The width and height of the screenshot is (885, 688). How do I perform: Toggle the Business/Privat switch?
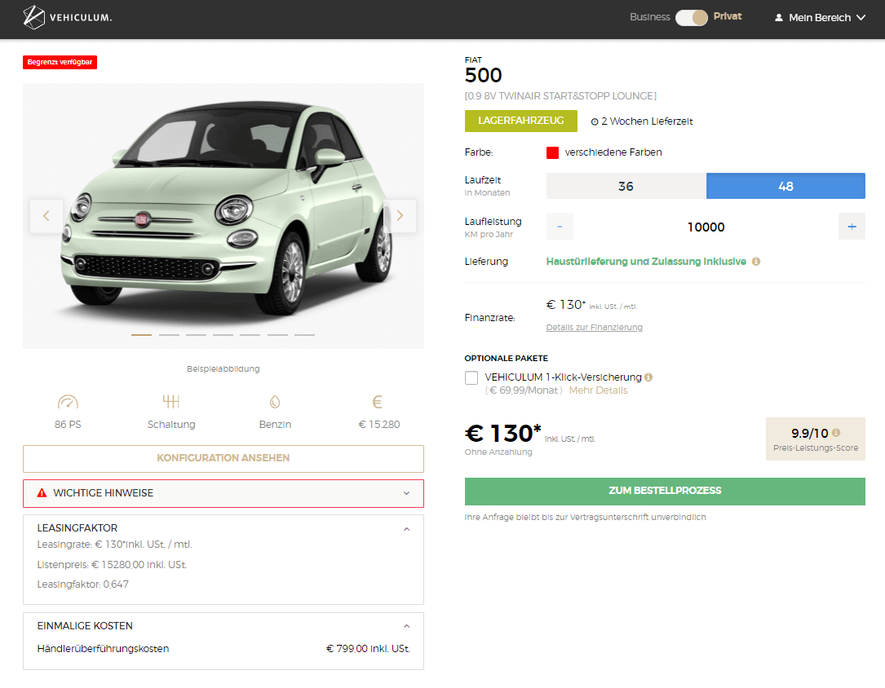(x=692, y=17)
